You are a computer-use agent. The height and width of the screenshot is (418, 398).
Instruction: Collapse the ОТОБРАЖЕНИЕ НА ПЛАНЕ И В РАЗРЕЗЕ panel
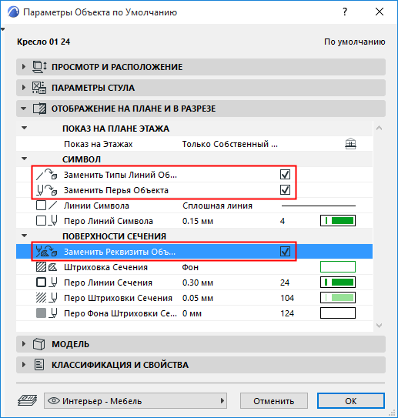pos(24,109)
